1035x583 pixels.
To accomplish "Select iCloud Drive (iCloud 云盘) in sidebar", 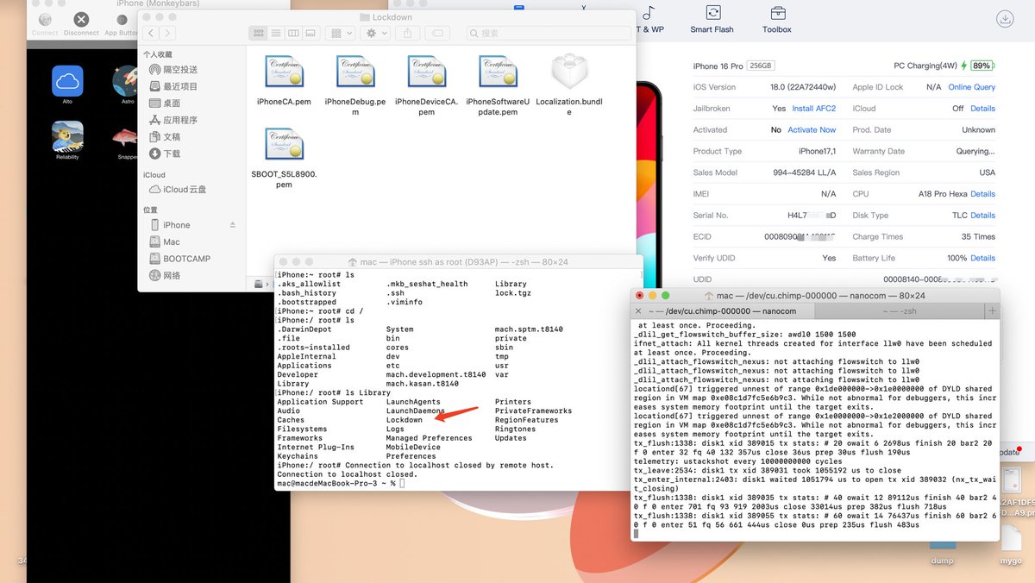I will point(178,190).
